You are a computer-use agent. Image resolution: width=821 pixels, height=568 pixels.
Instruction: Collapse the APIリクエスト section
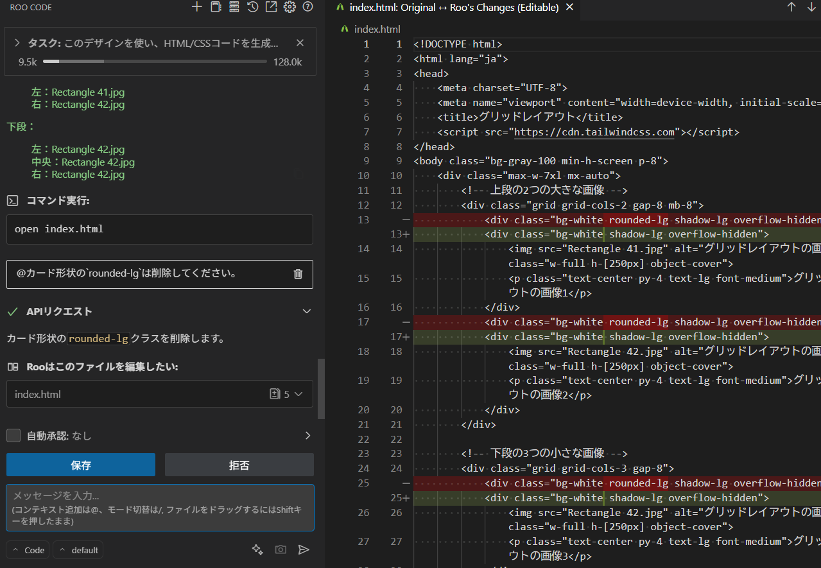pyautogui.click(x=307, y=311)
